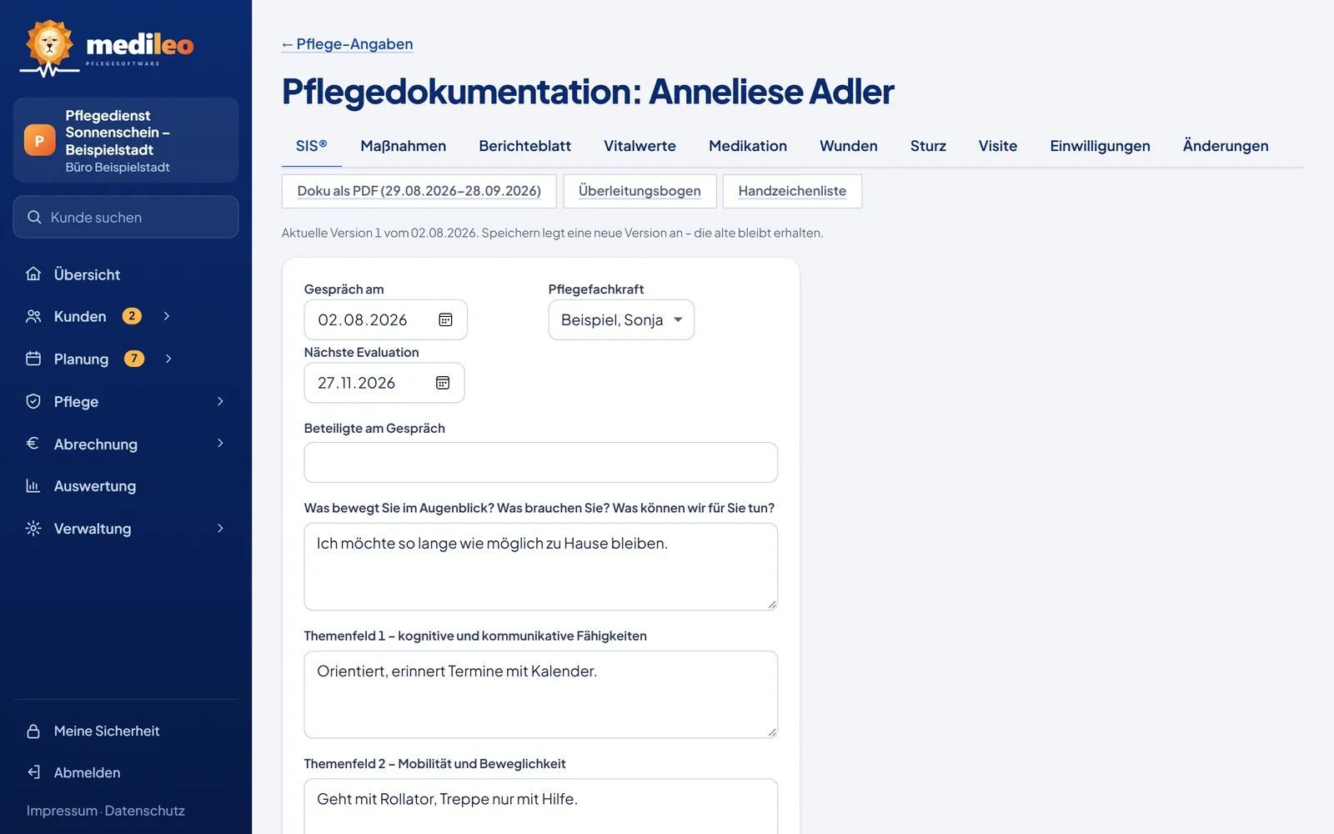Open the Impressum footer link
The width and height of the screenshot is (1334, 834).
(x=62, y=811)
